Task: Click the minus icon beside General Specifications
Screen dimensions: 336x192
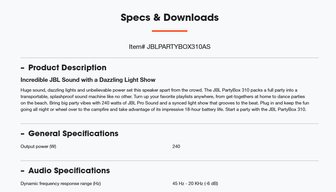Action: click(22, 134)
